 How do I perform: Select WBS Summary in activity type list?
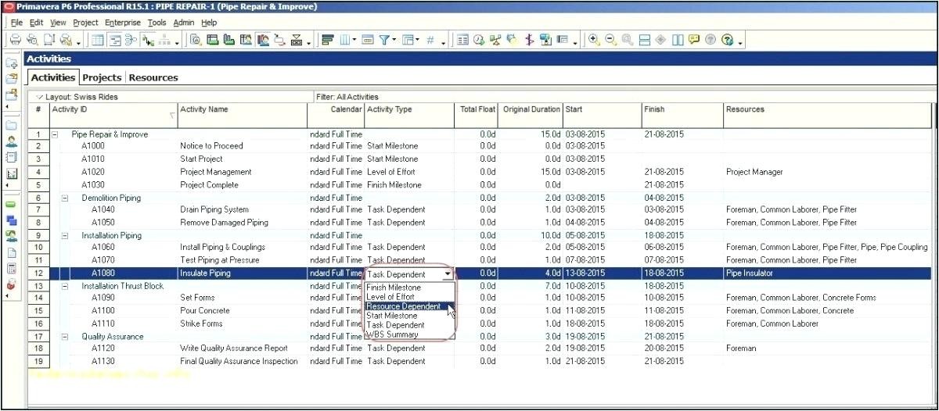pyautogui.click(x=392, y=334)
